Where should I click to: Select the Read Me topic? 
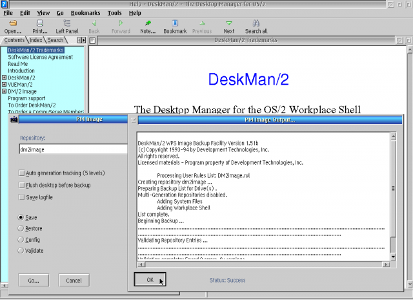click(x=17, y=64)
